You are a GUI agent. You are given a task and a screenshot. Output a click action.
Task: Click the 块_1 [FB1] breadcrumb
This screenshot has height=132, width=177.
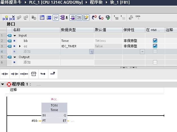(120, 2)
